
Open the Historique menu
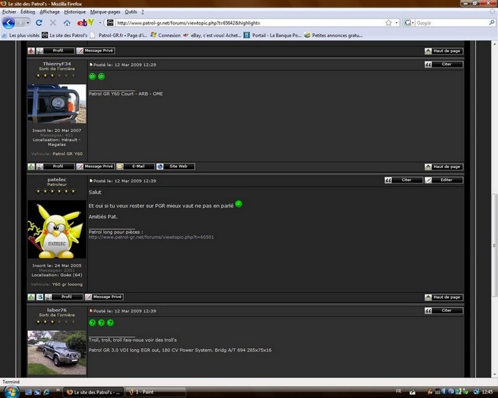tap(75, 12)
